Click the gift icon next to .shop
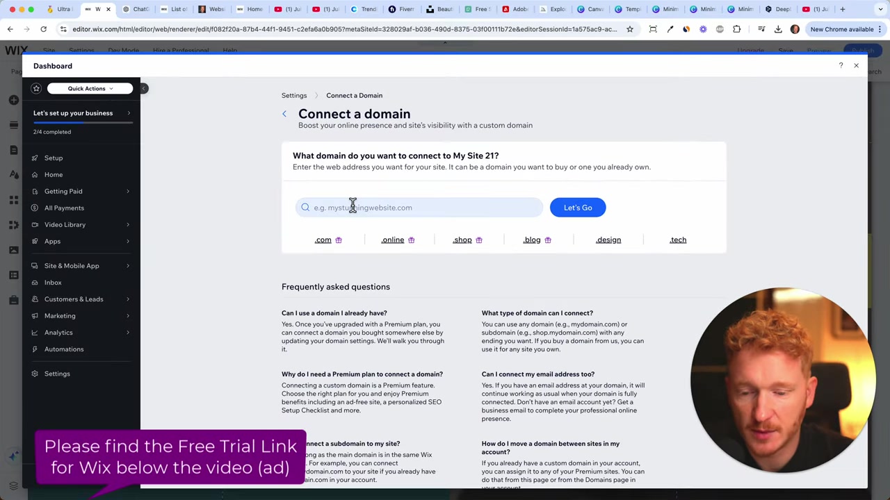The width and height of the screenshot is (890, 500). (x=478, y=240)
